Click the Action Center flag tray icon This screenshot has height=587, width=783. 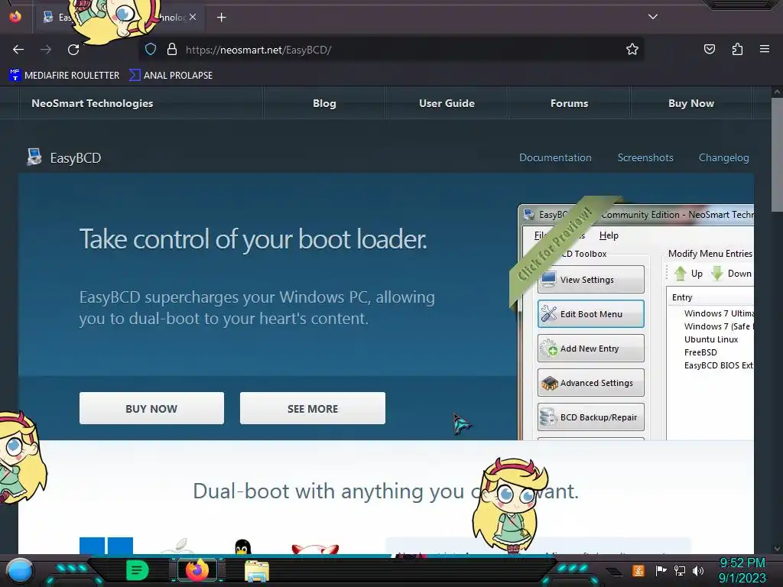pyautogui.click(x=661, y=570)
